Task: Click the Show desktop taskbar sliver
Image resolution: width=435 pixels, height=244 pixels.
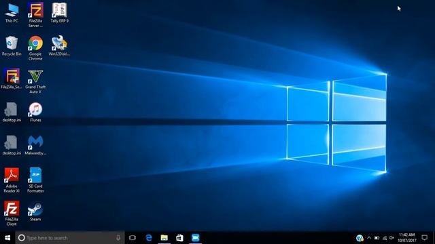Action: 434,238
